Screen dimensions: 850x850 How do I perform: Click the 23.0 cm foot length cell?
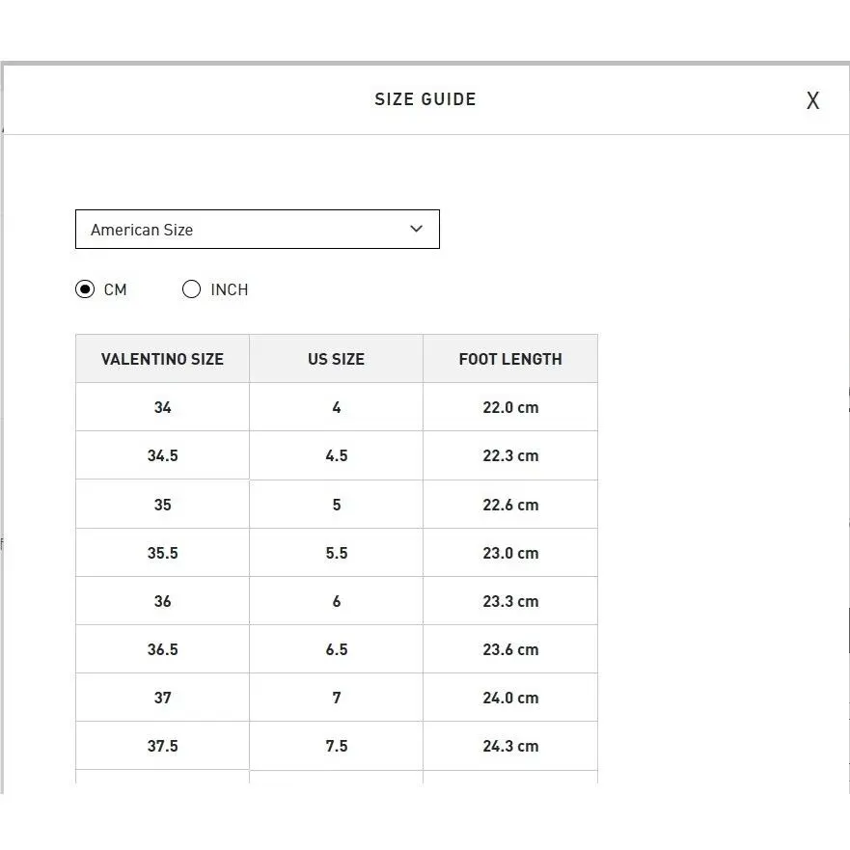pos(510,553)
